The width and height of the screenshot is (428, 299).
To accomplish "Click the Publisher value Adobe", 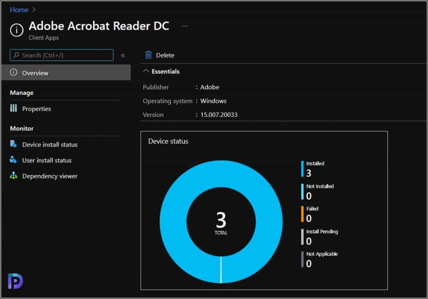I will [210, 87].
